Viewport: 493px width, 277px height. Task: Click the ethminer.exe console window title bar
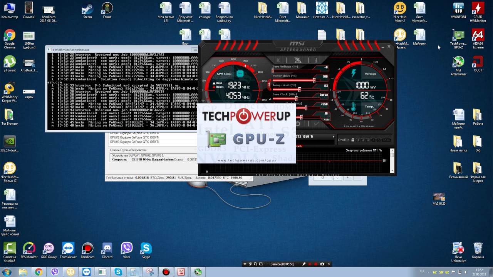(x=121, y=49)
